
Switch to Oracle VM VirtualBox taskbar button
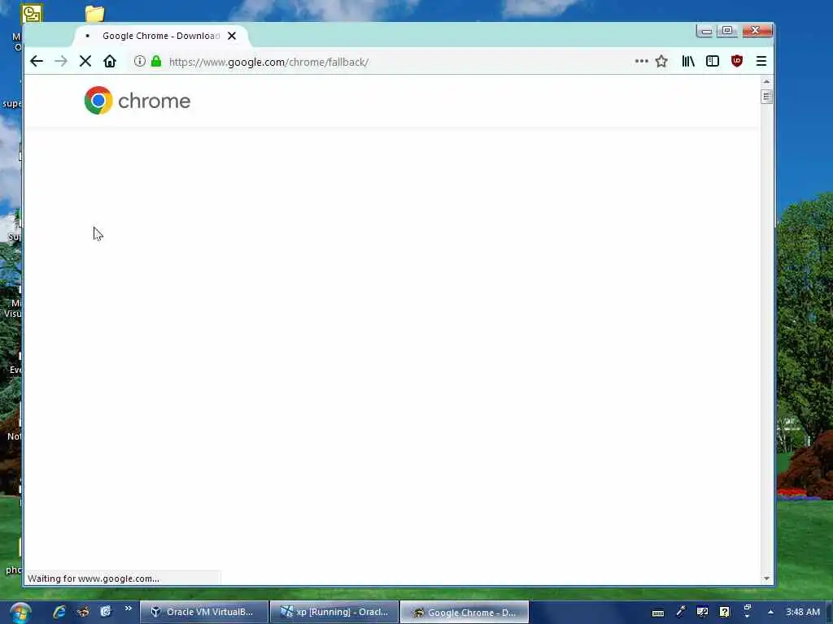[204, 612]
